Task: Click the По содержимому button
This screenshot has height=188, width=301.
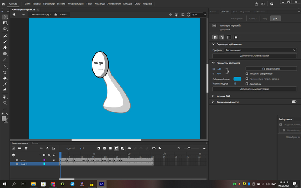Action: click(x=271, y=68)
